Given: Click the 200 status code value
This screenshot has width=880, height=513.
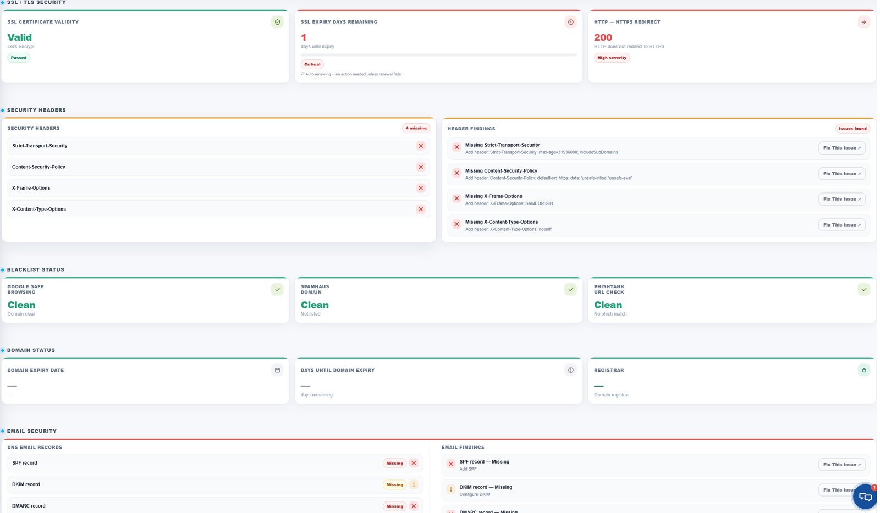Looking at the screenshot, I should tap(603, 37).
